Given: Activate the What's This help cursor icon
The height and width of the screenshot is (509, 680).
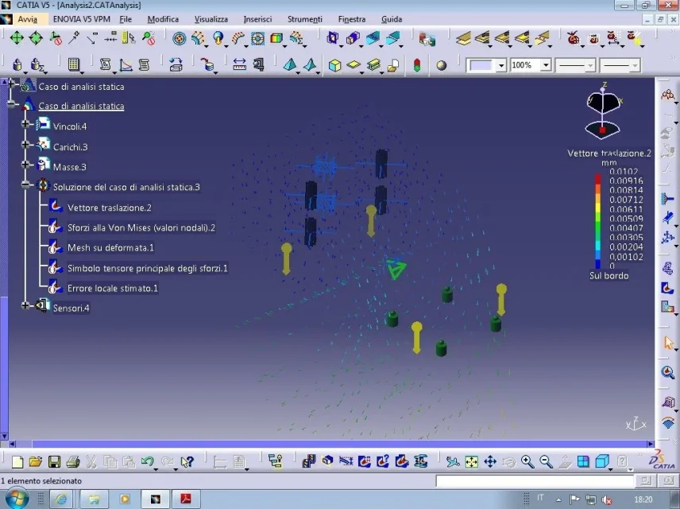Looking at the screenshot, I should 187,461.
